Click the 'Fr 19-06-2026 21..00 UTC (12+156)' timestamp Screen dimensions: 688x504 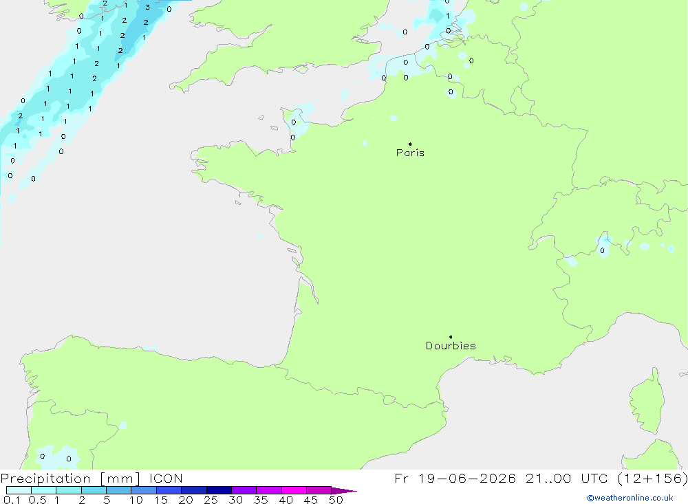[x=541, y=478]
